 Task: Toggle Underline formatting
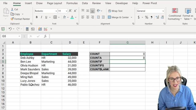point(46,17)
